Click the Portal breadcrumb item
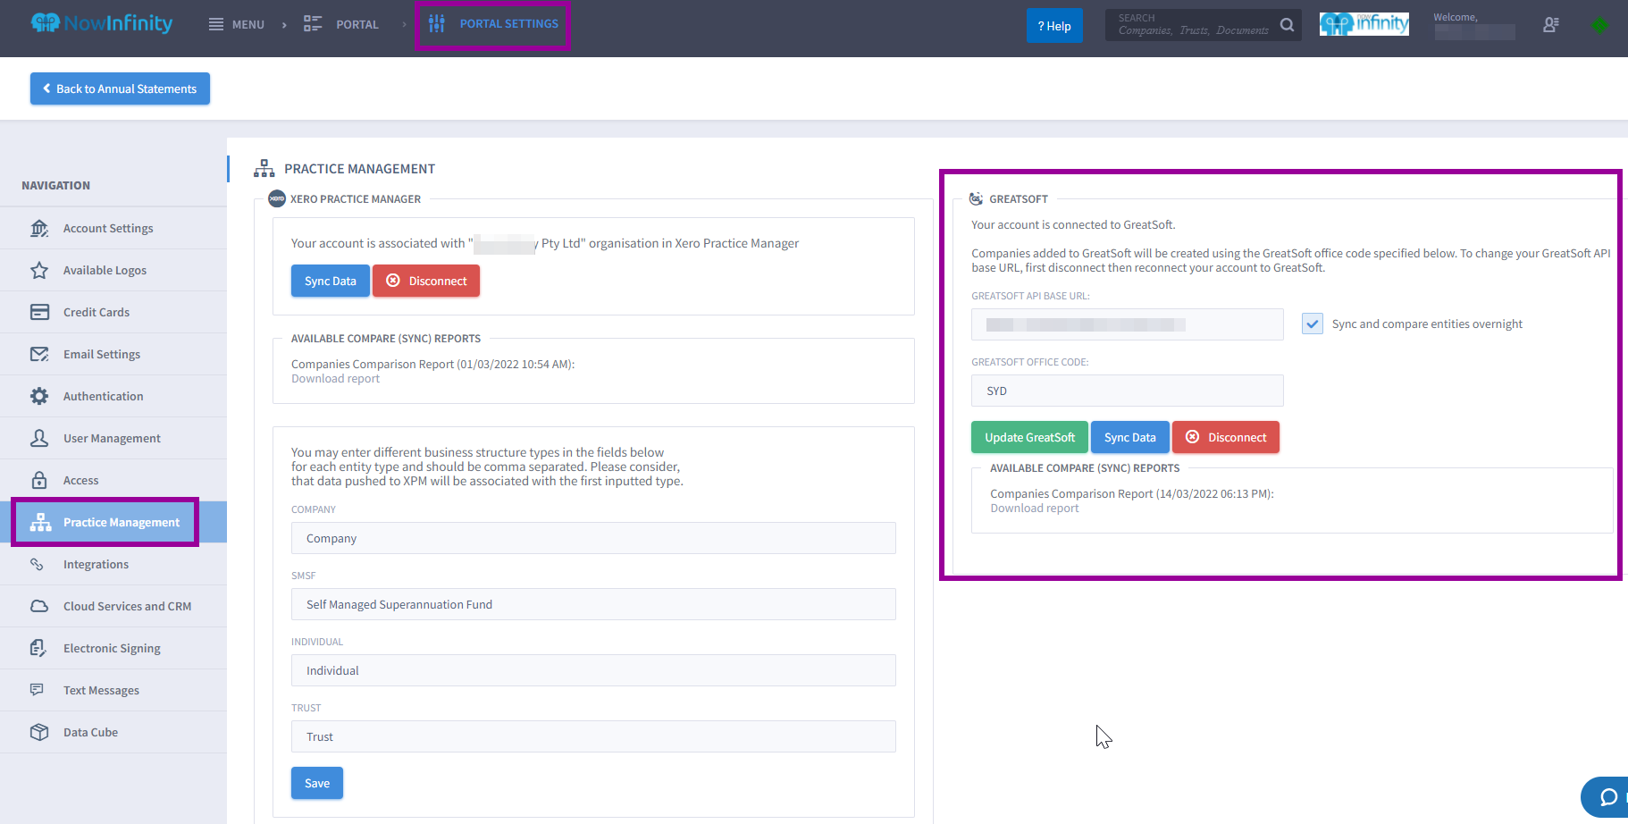Viewport: 1628px width, 824px height. 341,24
